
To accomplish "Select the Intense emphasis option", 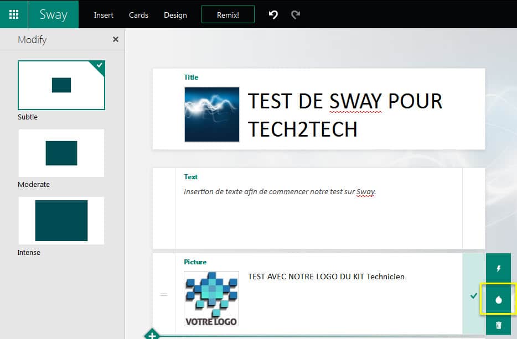I will pyautogui.click(x=61, y=221).
